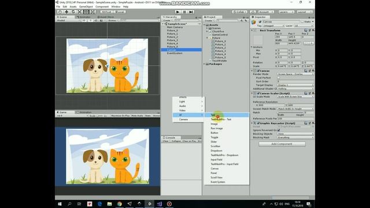The height and width of the screenshot is (208, 370).
Task: Open Edge browser from taskbar
Action: [x=99, y=204]
